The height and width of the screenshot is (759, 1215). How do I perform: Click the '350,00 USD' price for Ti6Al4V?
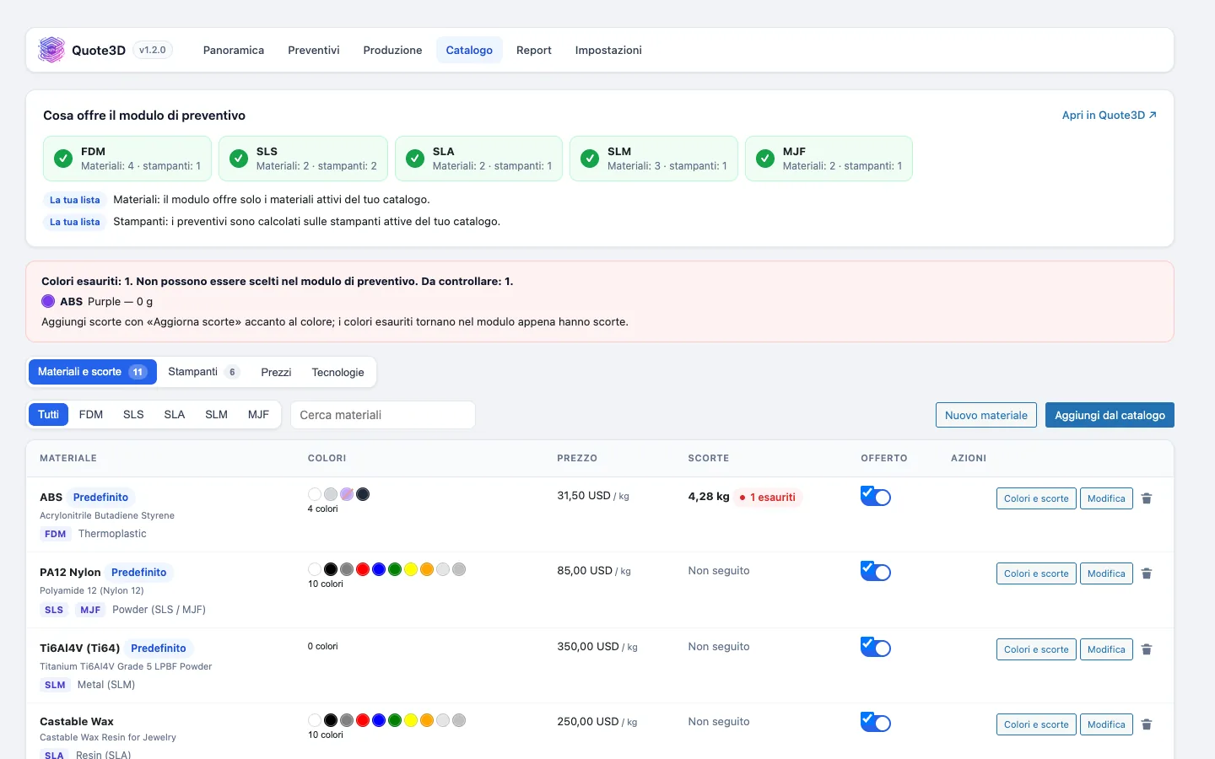tap(588, 647)
